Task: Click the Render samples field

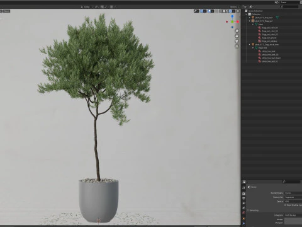Action: tap(293, 219)
